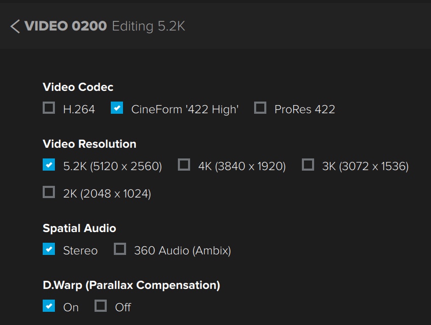Toggle the Stereo audio checkbox
Viewport: 431px width, 325px height.
point(49,249)
